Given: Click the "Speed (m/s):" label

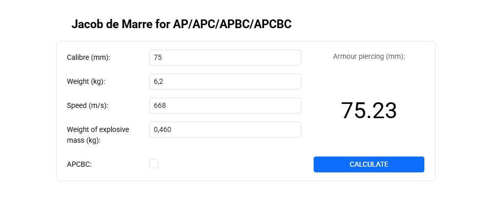Looking at the screenshot, I should coord(88,105).
